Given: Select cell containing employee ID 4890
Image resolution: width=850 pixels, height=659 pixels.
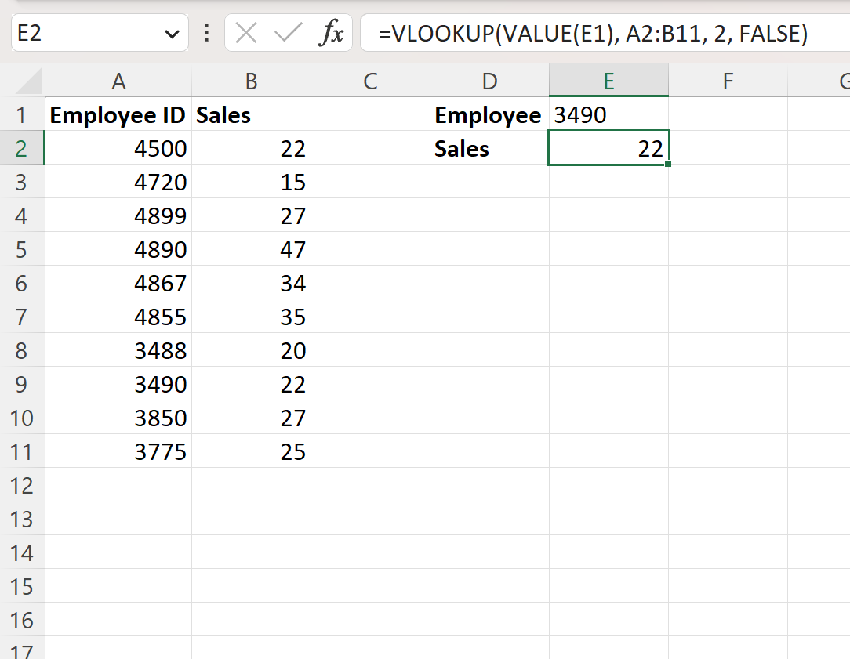Looking at the screenshot, I should pyautogui.click(x=118, y=250).
